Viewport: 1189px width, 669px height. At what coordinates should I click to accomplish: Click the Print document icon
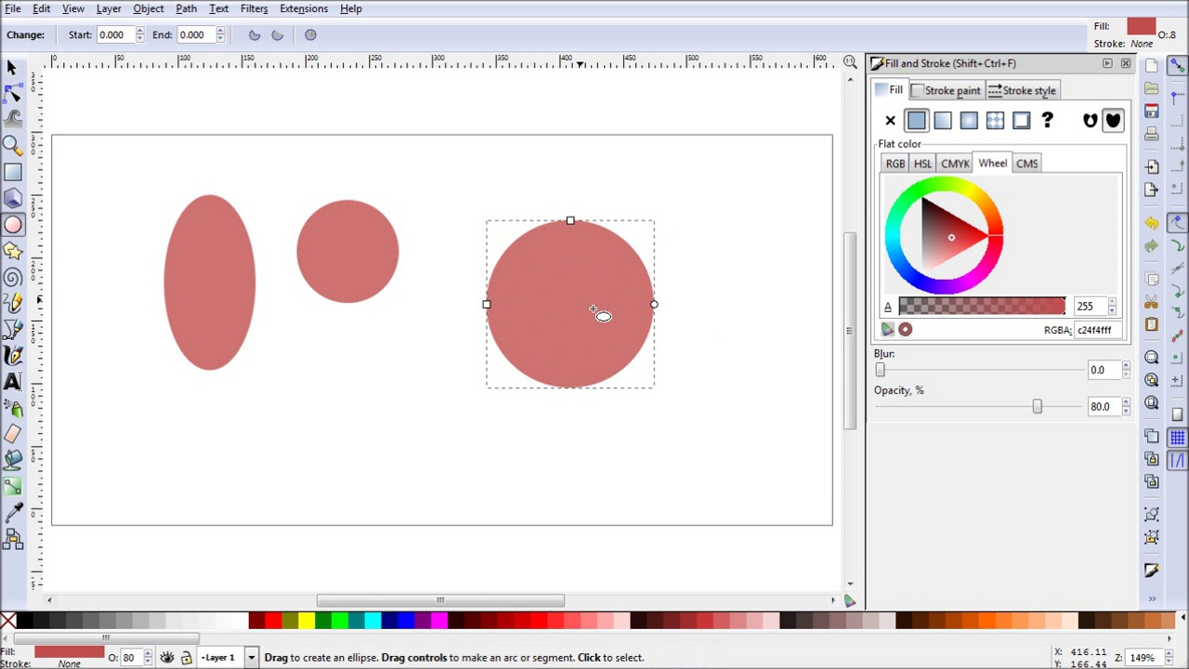[x=1152, y=135]
